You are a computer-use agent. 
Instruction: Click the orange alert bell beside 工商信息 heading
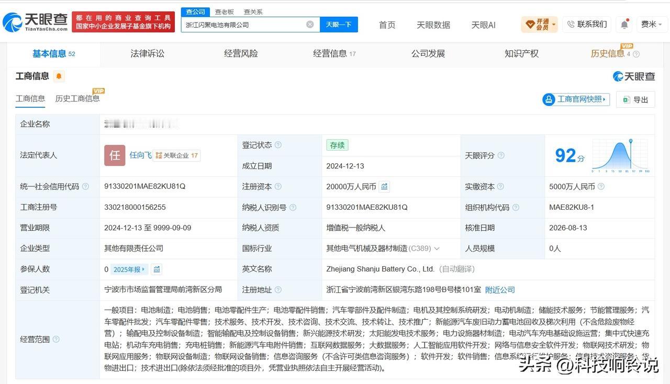[59, 76]
